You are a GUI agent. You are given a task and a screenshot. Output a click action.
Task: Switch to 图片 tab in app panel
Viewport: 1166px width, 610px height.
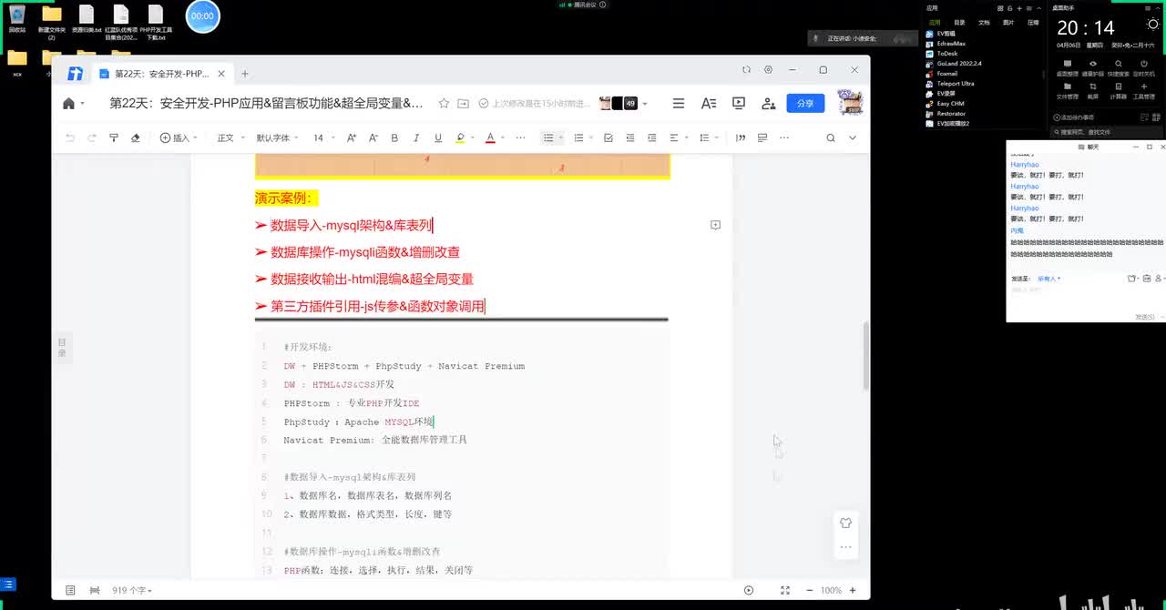point(1008,22)
